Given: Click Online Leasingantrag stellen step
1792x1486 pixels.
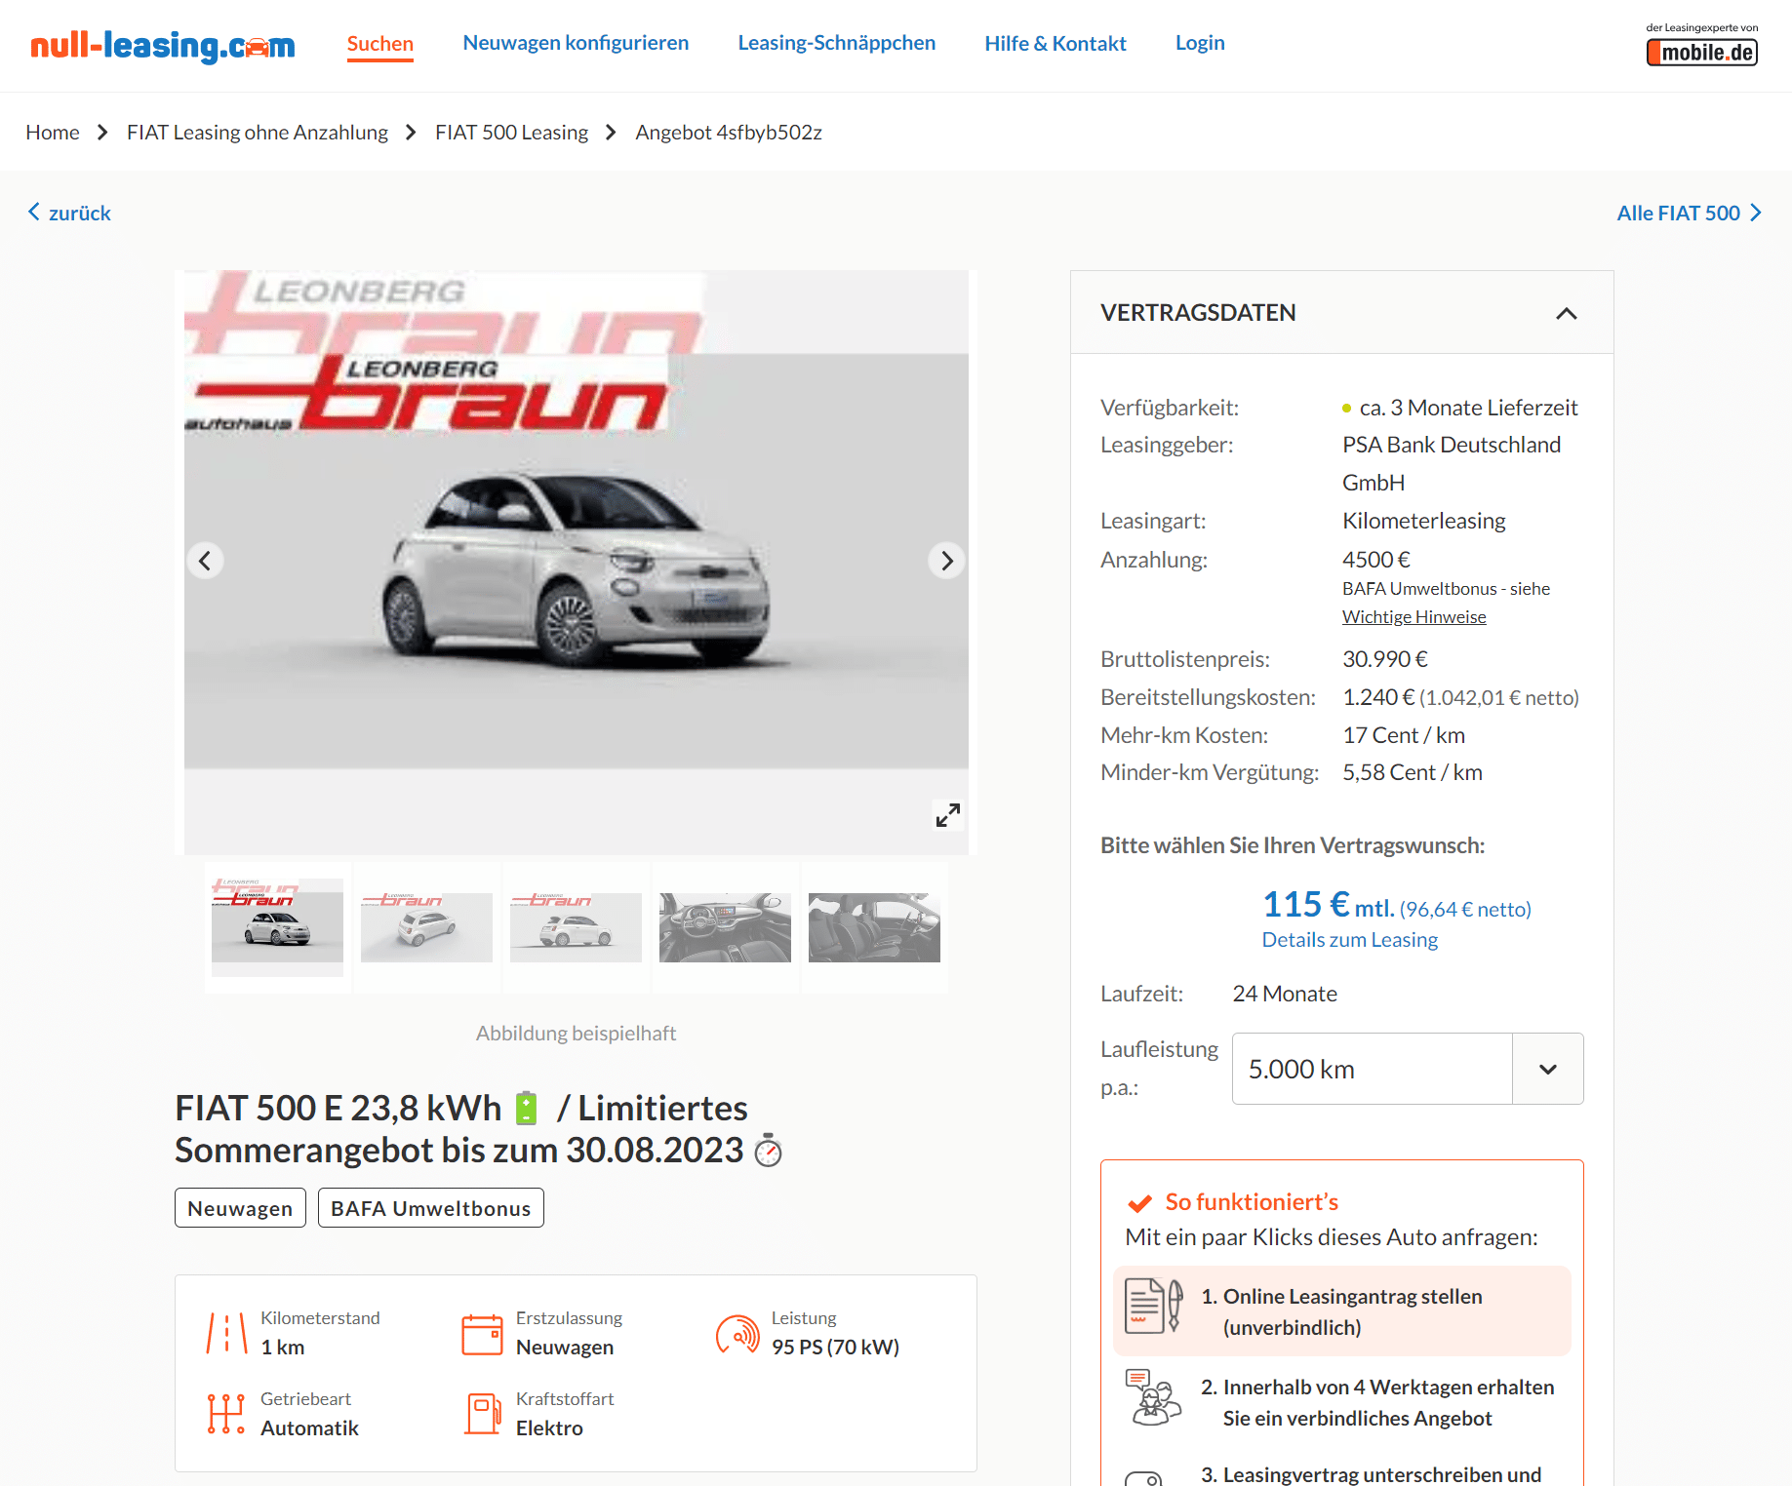Looking at the screenshot, I should 1342,1311.
